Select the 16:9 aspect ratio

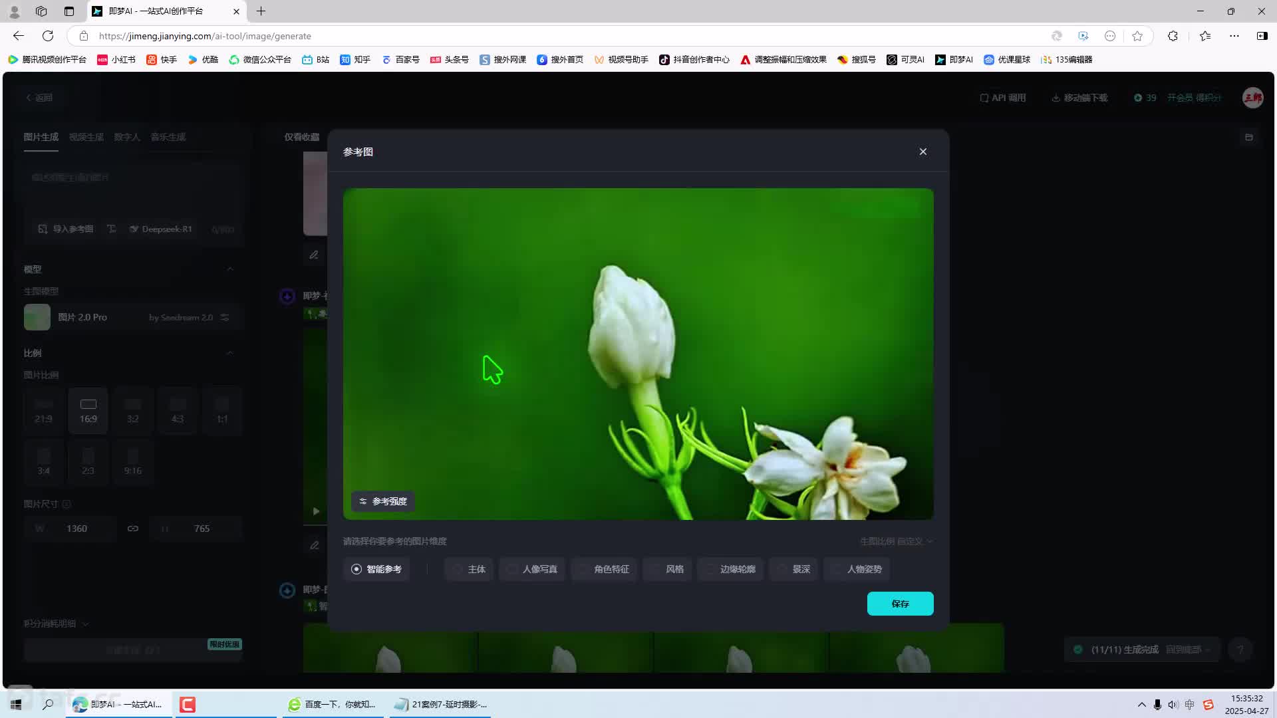pyautogui.click(x=88, y=411)
